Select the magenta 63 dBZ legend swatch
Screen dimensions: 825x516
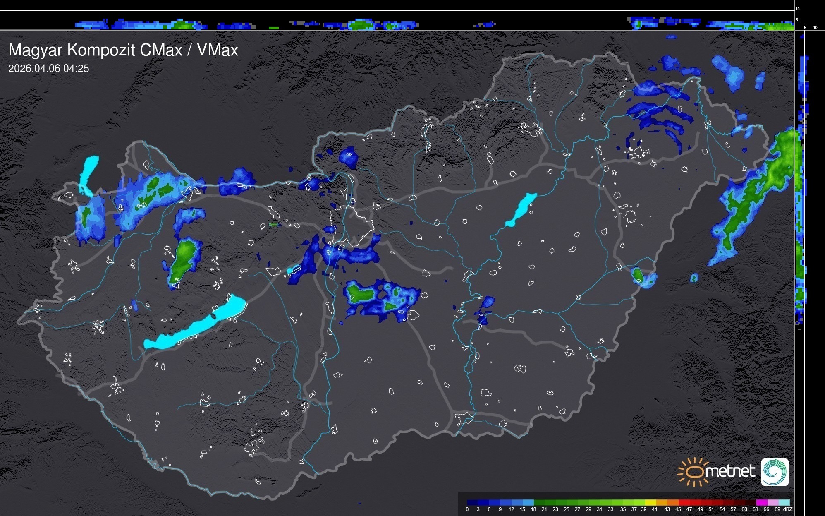[x=761, y=502]
